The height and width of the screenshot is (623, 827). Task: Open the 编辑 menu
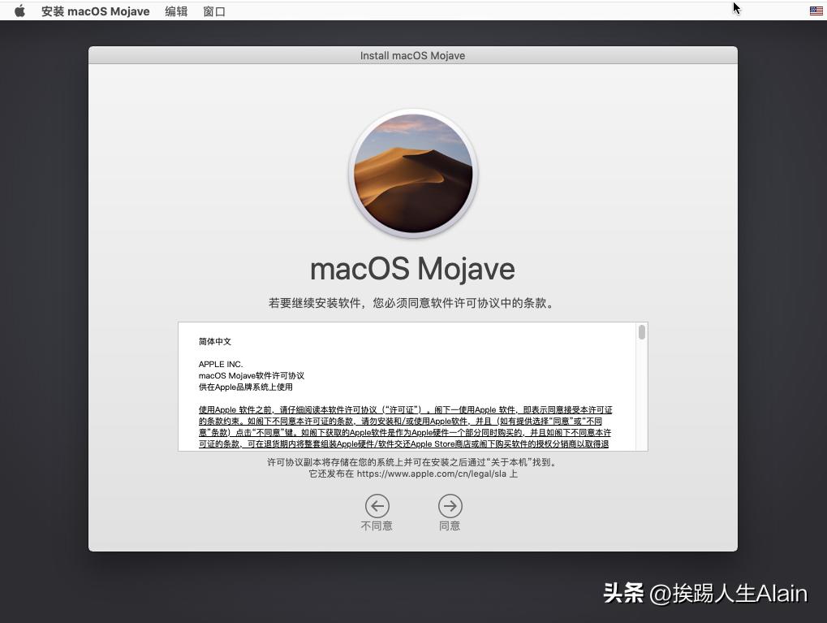(x=175, y=11)
